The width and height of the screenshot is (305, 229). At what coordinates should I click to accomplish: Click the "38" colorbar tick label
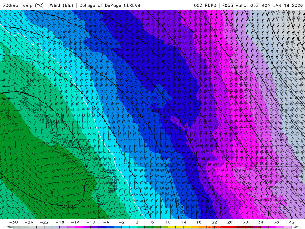[276, 222]
